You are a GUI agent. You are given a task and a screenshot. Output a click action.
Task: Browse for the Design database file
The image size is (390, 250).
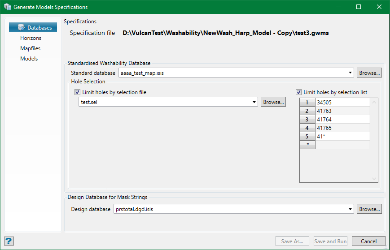pyautogui.click(x=369, y=209)
